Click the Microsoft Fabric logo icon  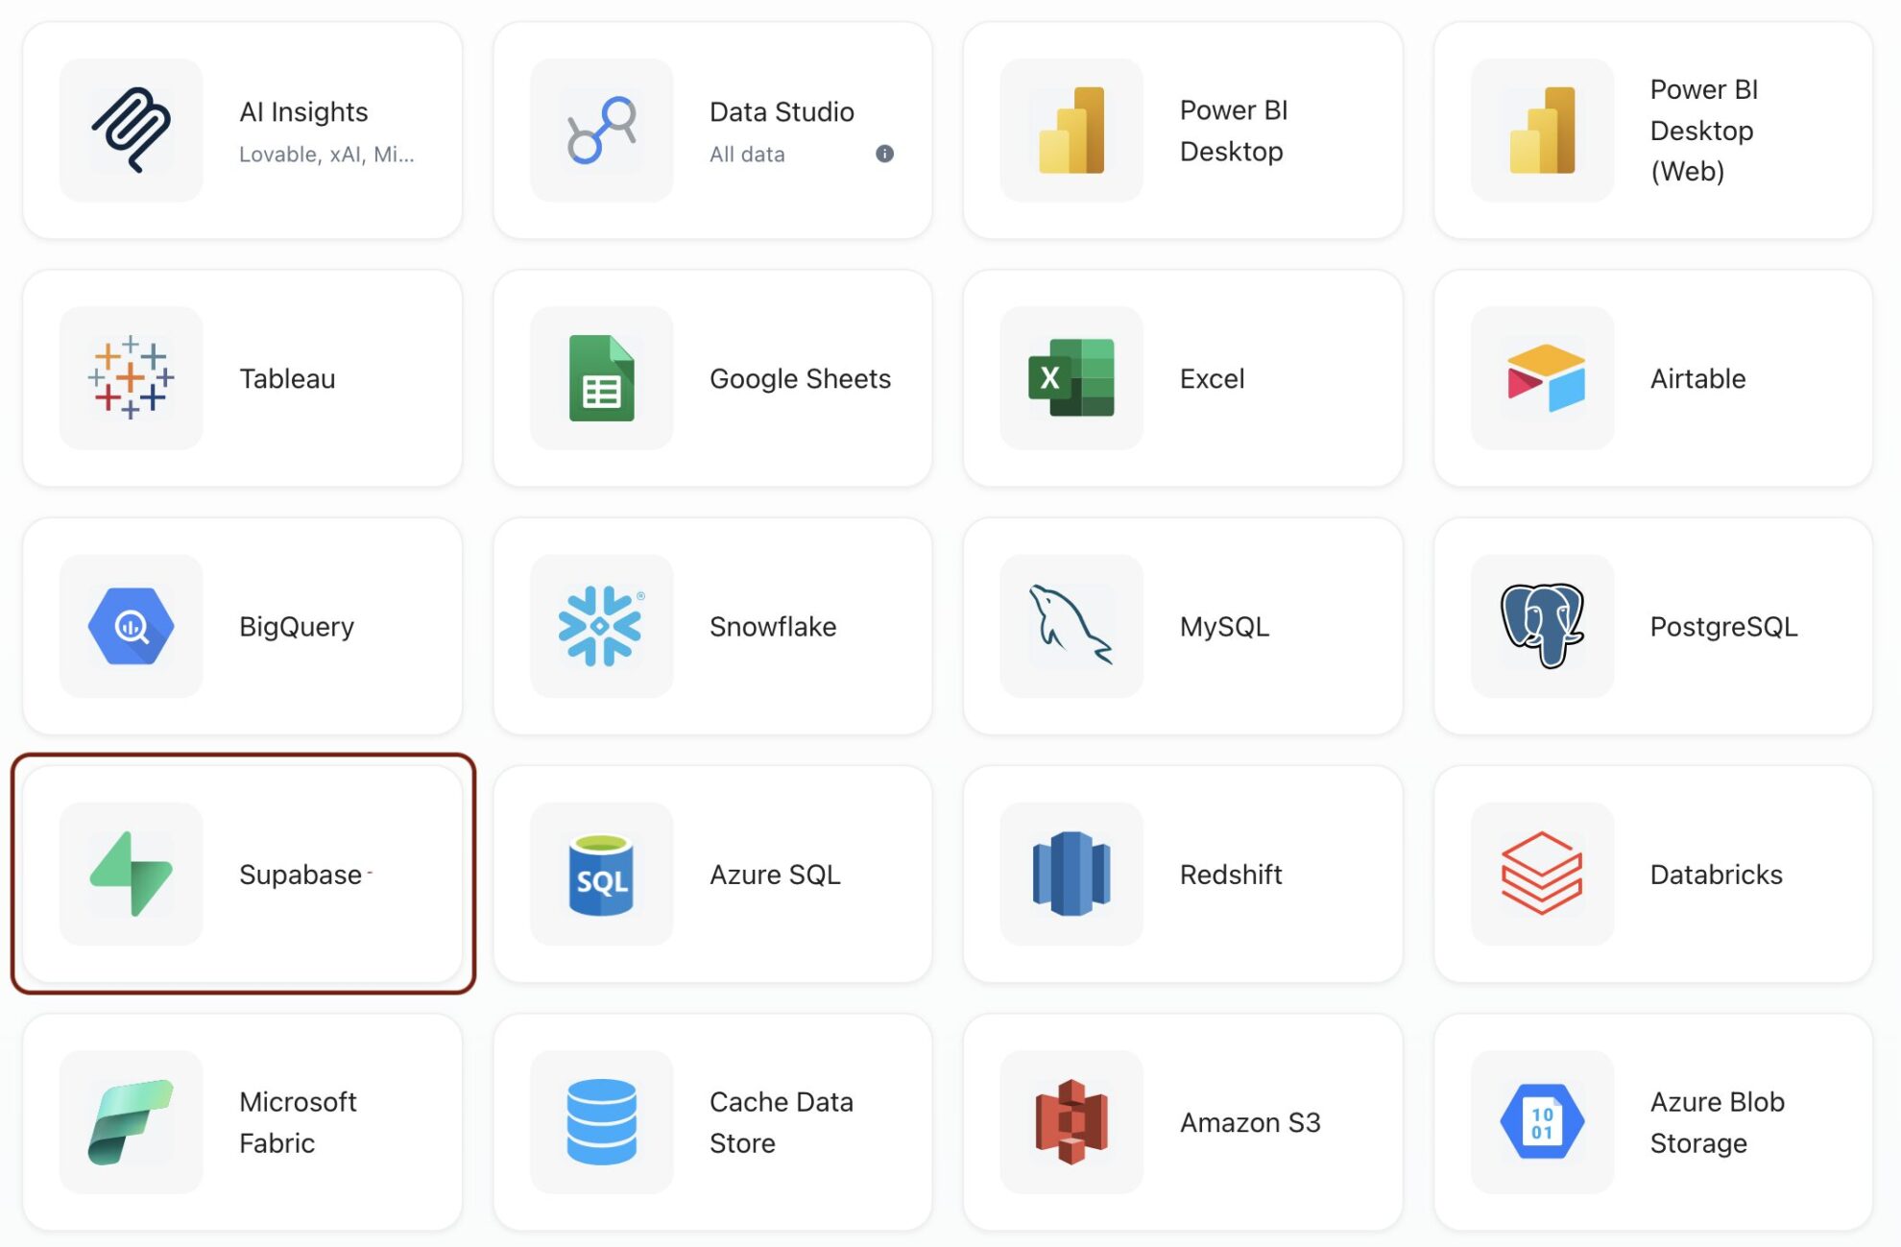point(132,1122)
